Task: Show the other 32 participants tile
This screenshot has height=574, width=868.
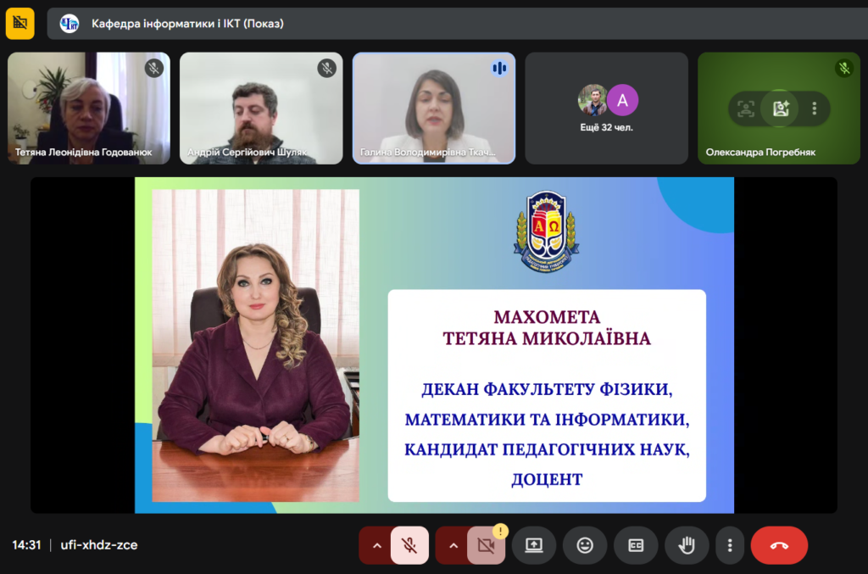Action: tap(606, 109)
